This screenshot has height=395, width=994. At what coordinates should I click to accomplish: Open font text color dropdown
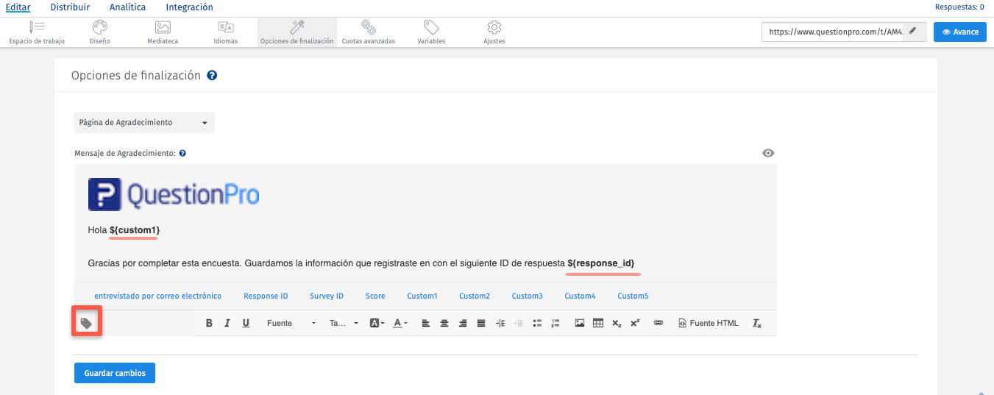[x=400, y=323]
